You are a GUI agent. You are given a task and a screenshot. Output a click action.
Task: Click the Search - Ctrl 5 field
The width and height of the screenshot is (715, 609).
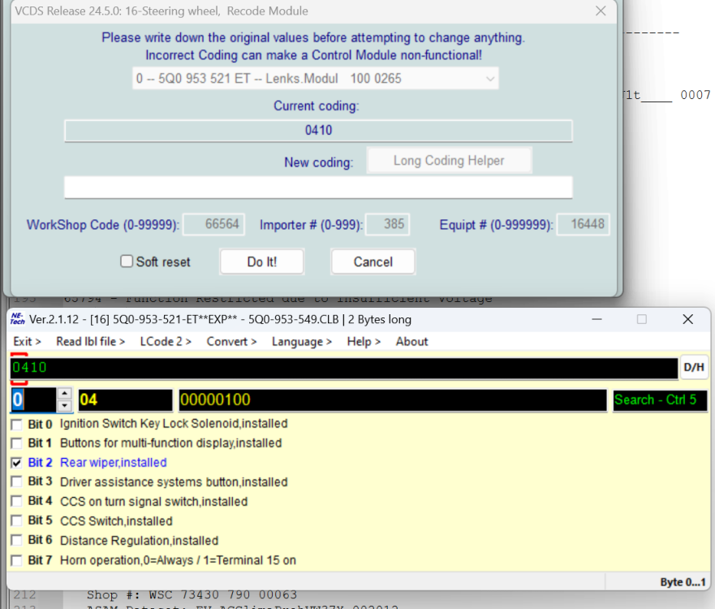pyautogui.click(x=660, y=400)
